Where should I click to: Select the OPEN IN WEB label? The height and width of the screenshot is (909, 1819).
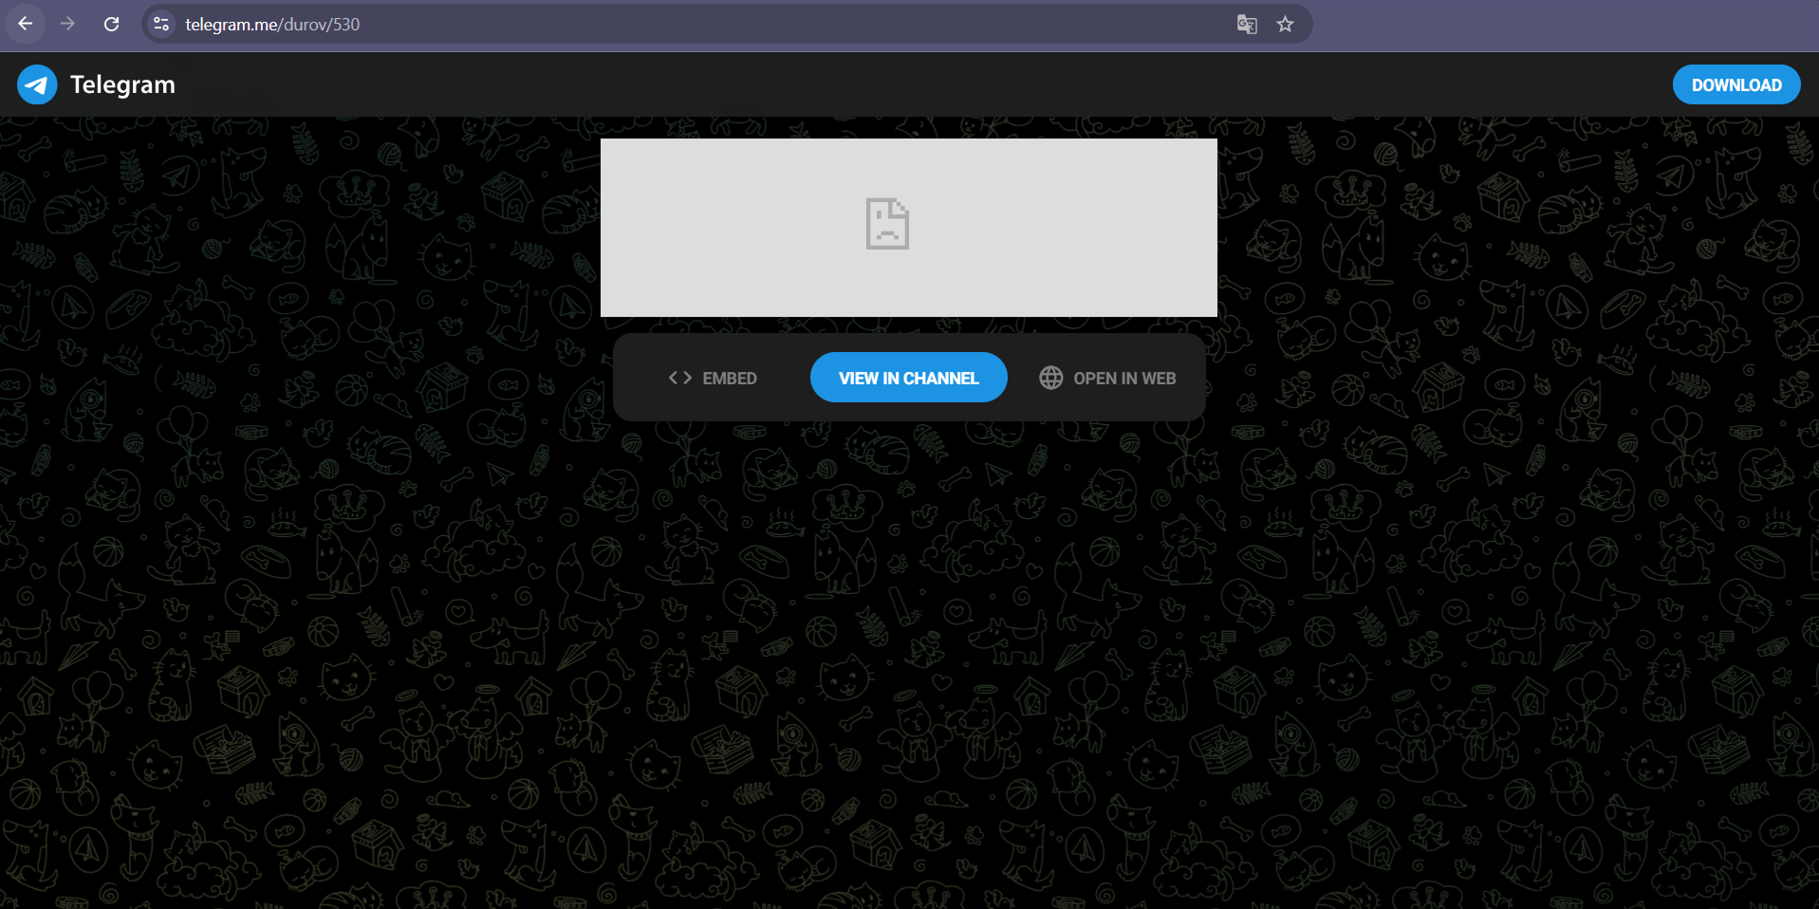click(1124, 378)
